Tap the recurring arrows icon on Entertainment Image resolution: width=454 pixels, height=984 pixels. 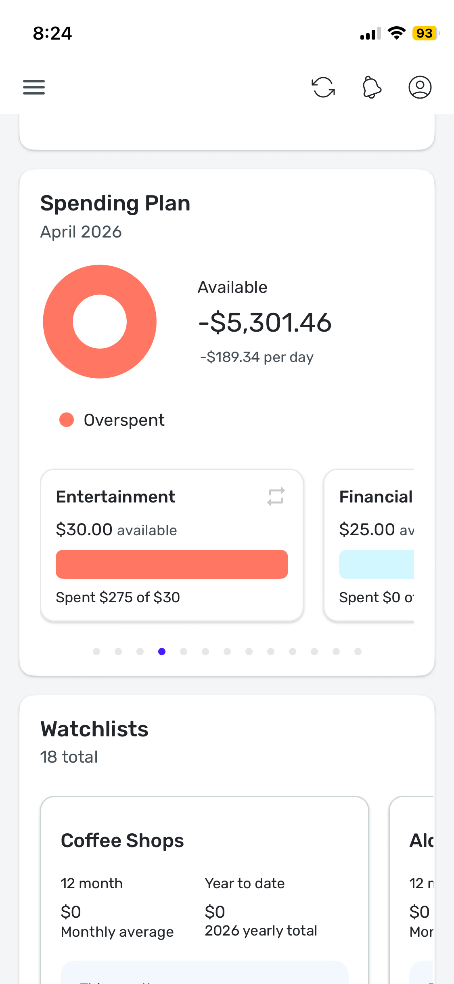coord(276,496)
